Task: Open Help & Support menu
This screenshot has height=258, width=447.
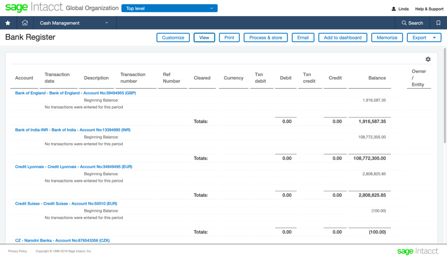Action: click(429, 9)
